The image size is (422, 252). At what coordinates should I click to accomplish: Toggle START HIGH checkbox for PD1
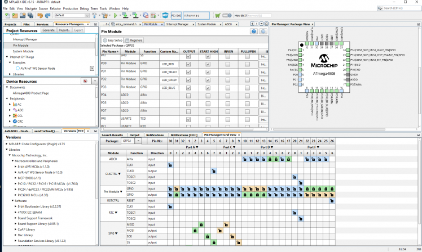(x=208, y=72)
